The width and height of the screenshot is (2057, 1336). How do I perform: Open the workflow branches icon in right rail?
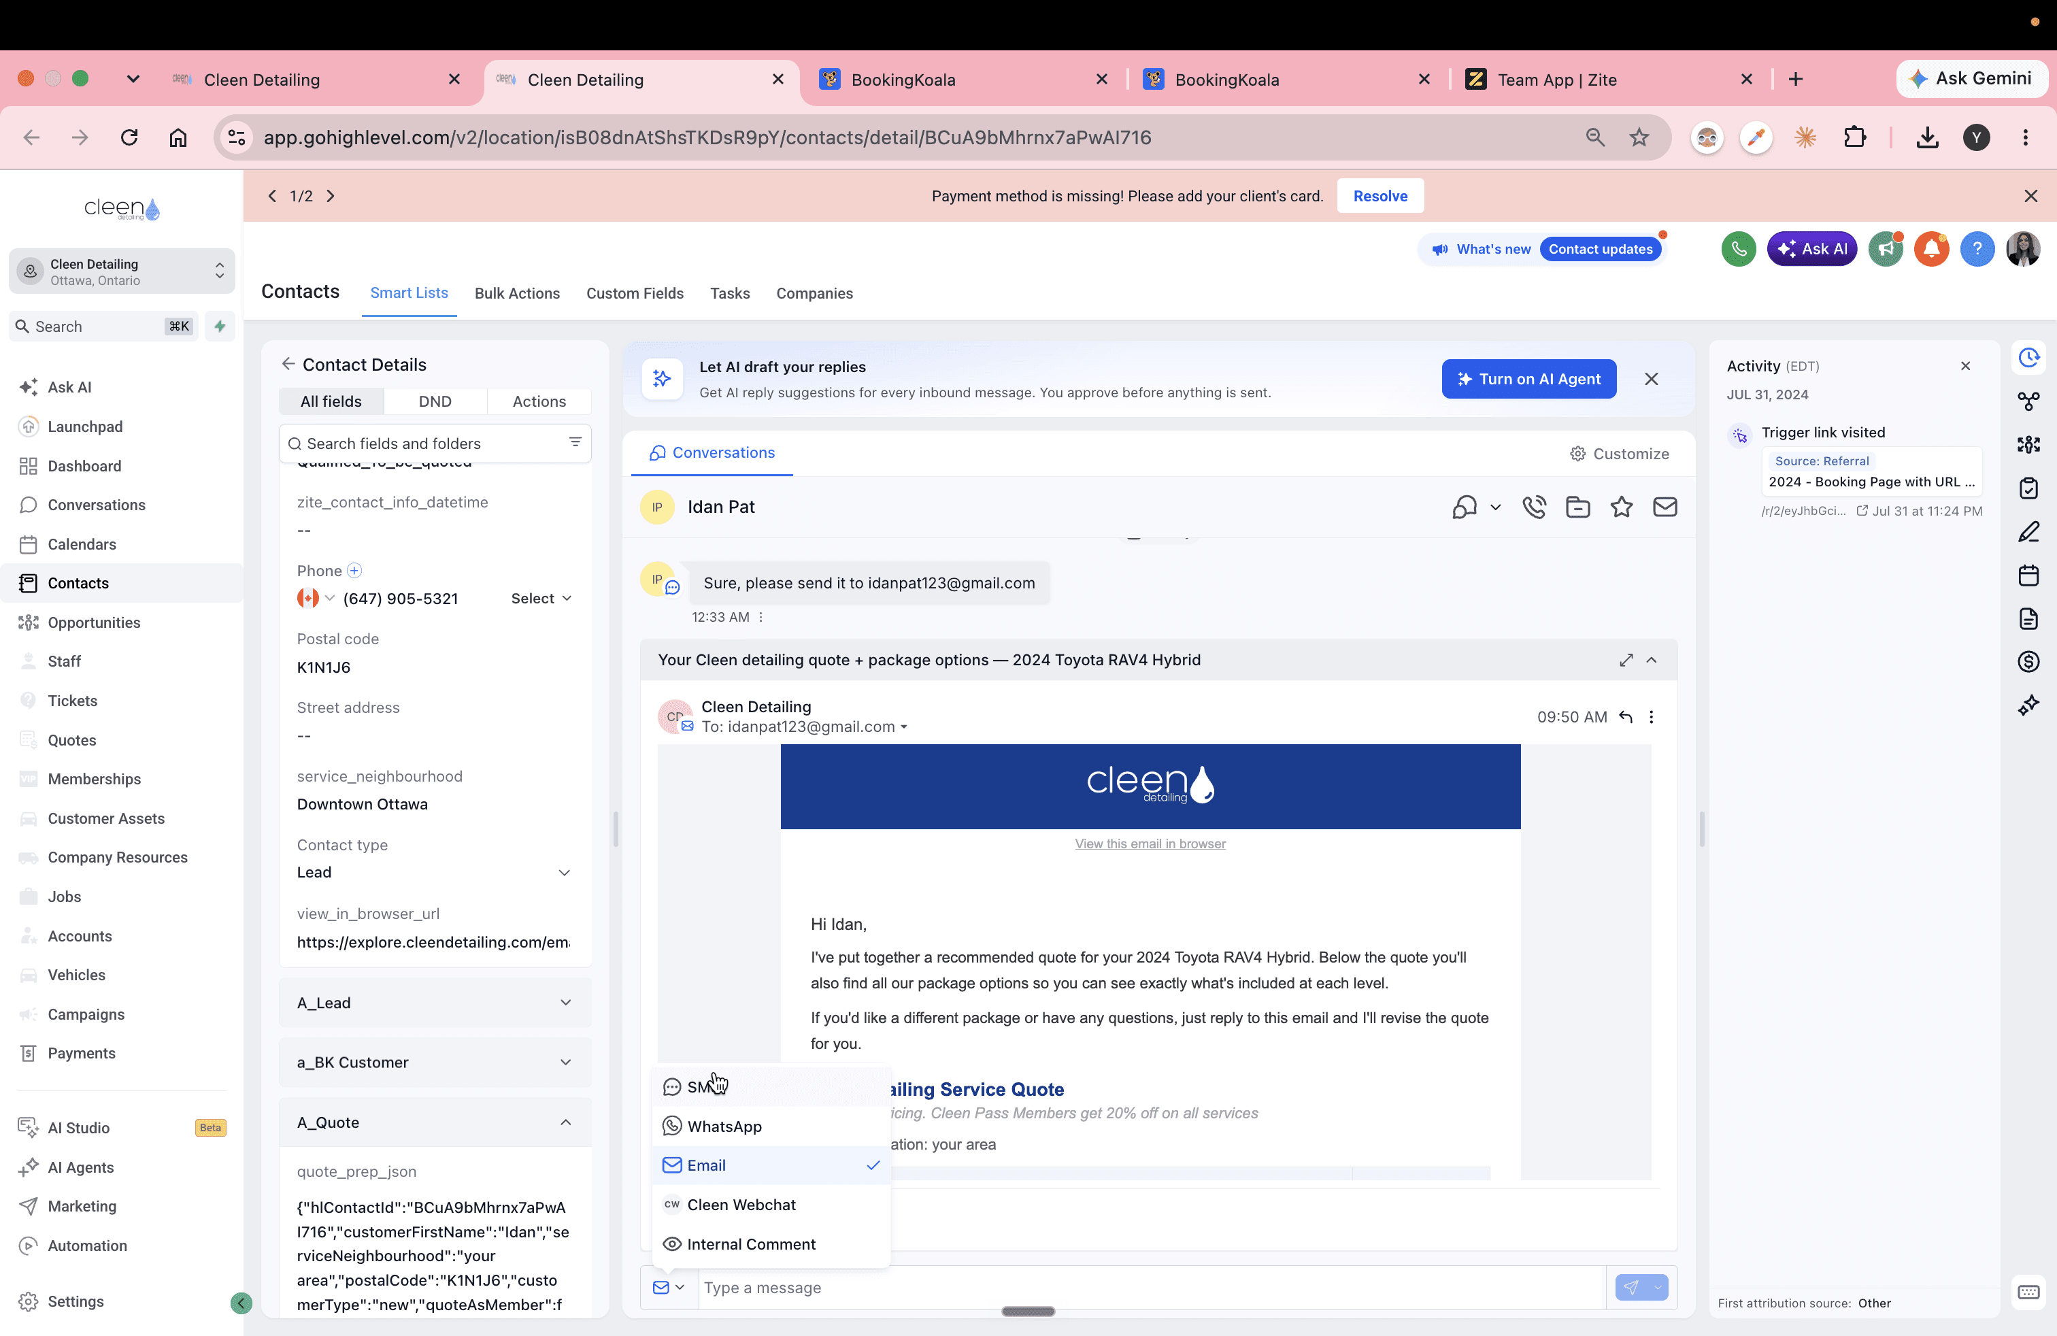2028,401
